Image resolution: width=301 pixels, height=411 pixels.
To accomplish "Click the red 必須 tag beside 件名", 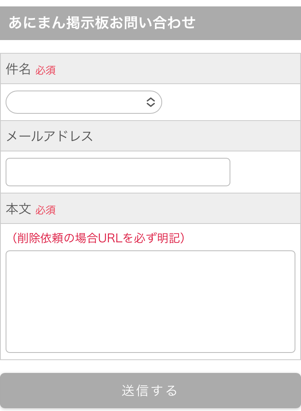I will pyautogui.click(x=45, y=71).
